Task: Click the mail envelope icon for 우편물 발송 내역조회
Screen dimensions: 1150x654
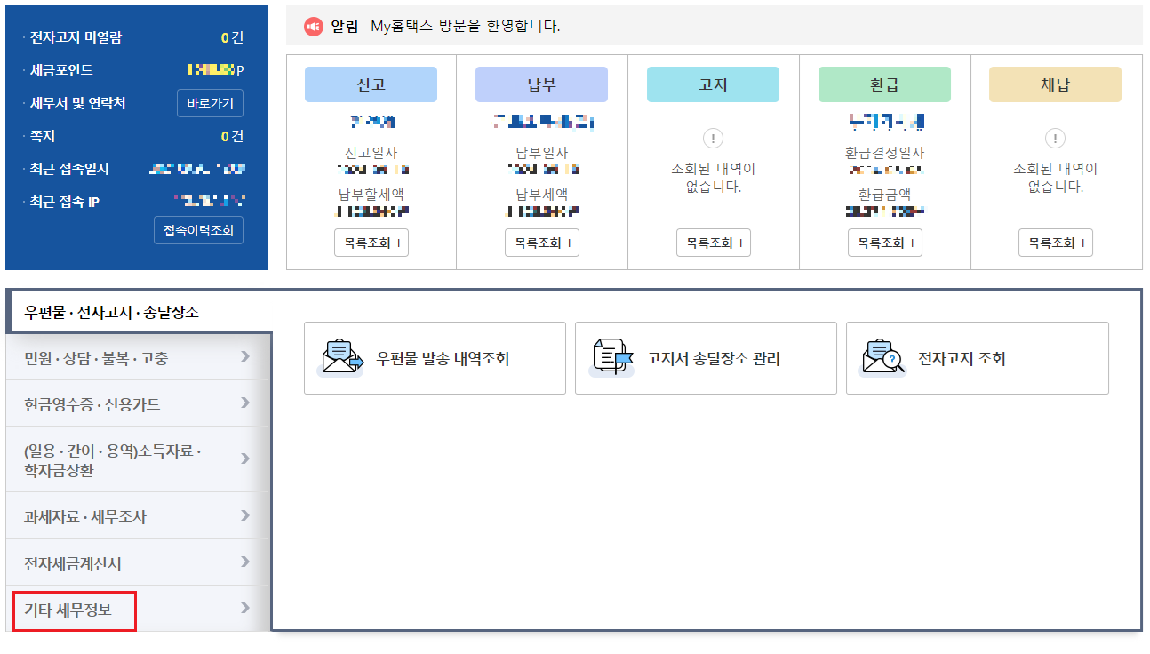Action: coord(342,358)
